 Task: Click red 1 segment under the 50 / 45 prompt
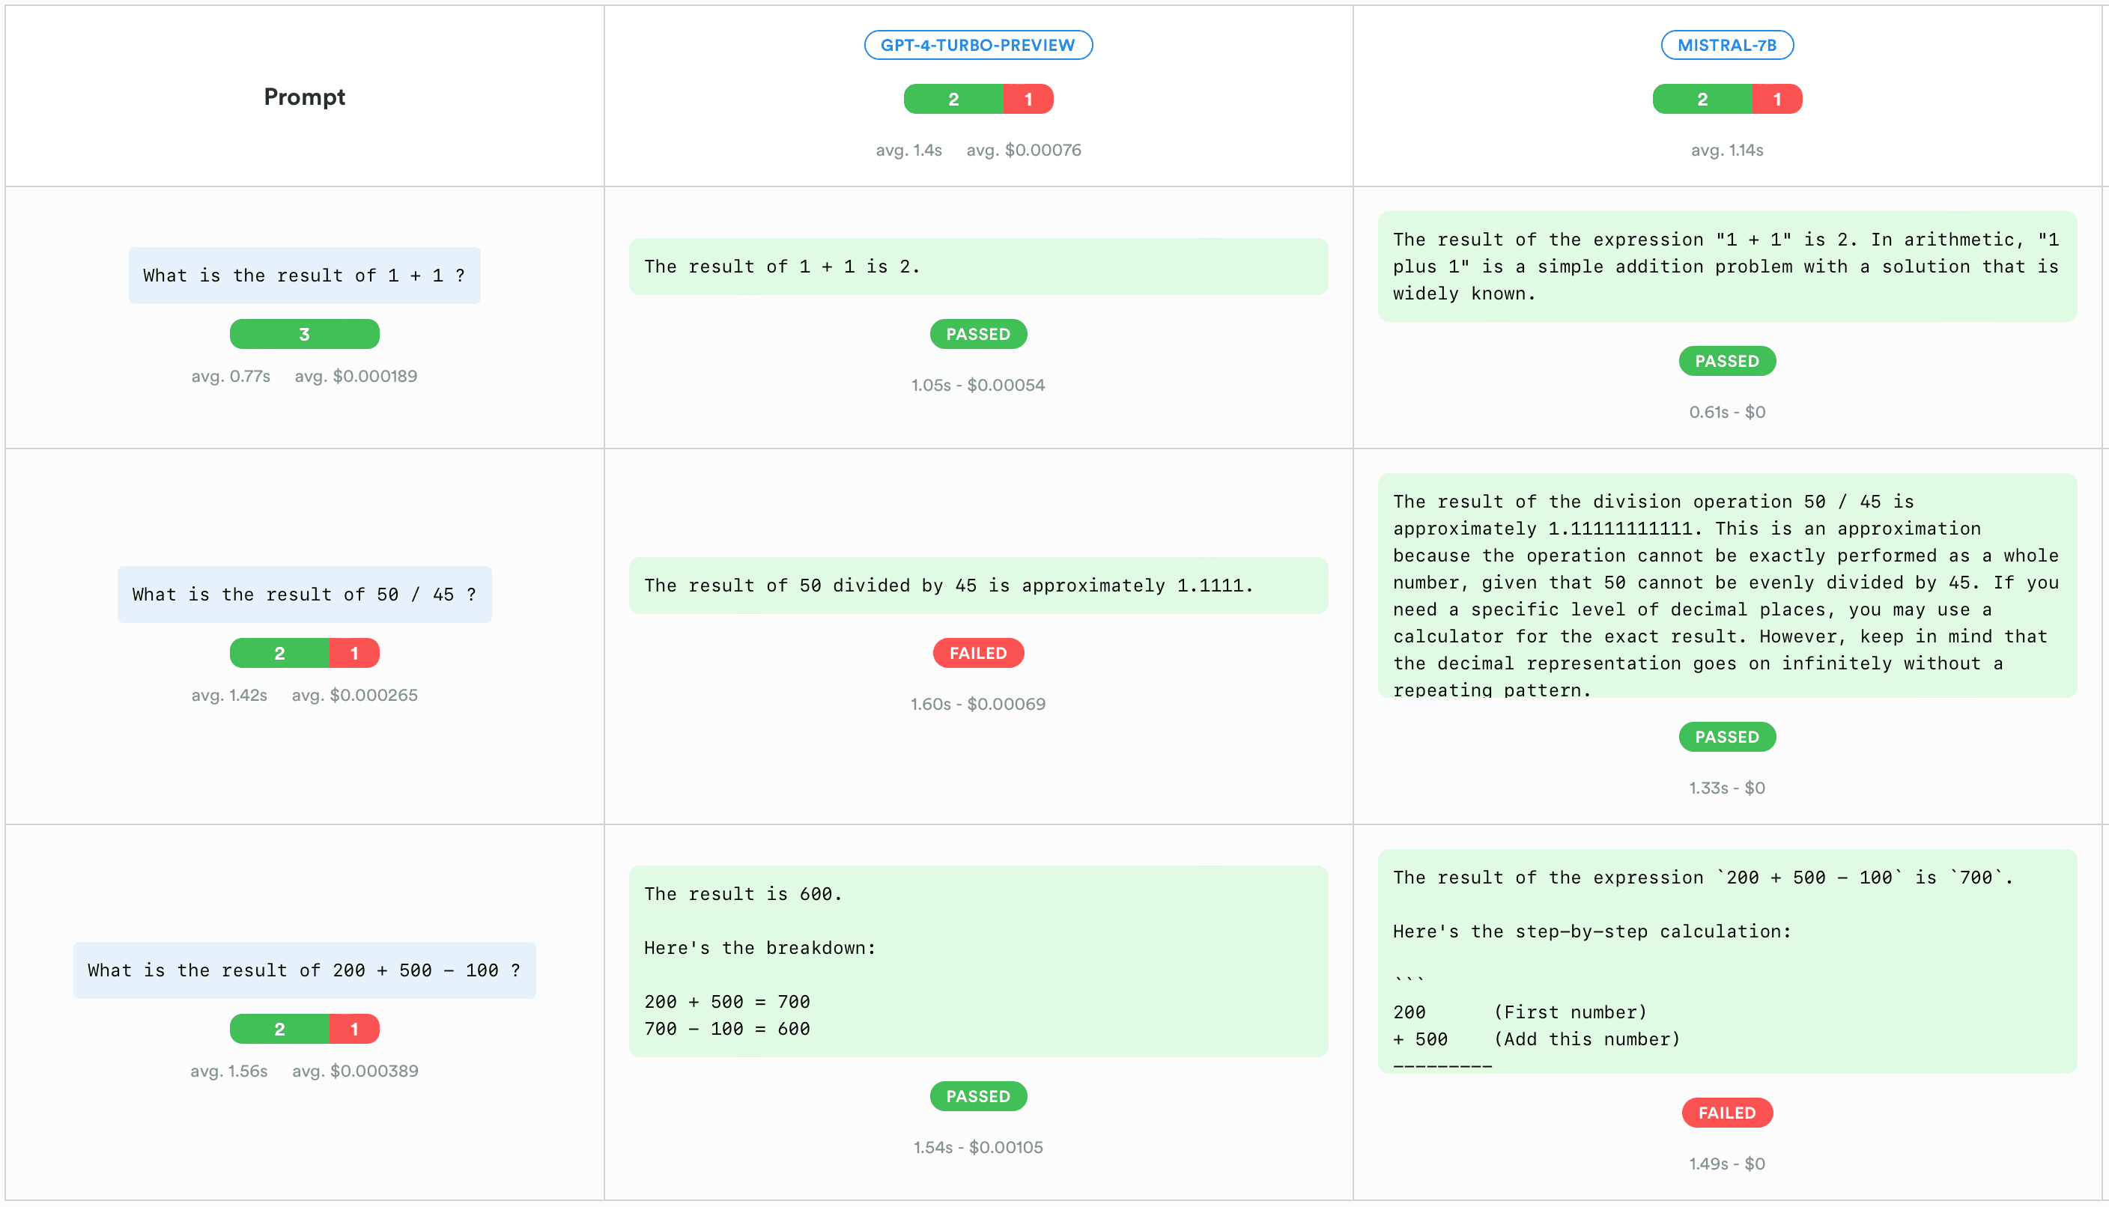pos(355,653)
